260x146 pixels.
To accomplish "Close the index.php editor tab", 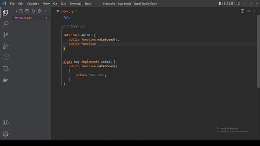I will click(249, 11).
